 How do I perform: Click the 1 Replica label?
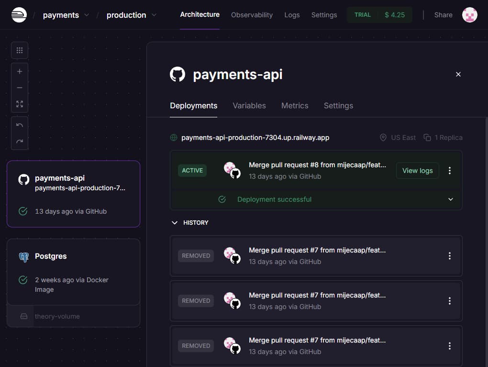[448, 138]
